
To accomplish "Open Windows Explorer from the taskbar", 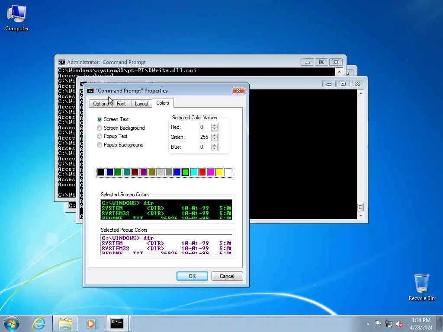I will 65,323.
